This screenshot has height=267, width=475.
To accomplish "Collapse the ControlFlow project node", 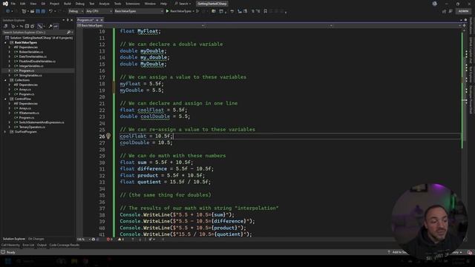I will pyautogui.click(x=5, y=99).
